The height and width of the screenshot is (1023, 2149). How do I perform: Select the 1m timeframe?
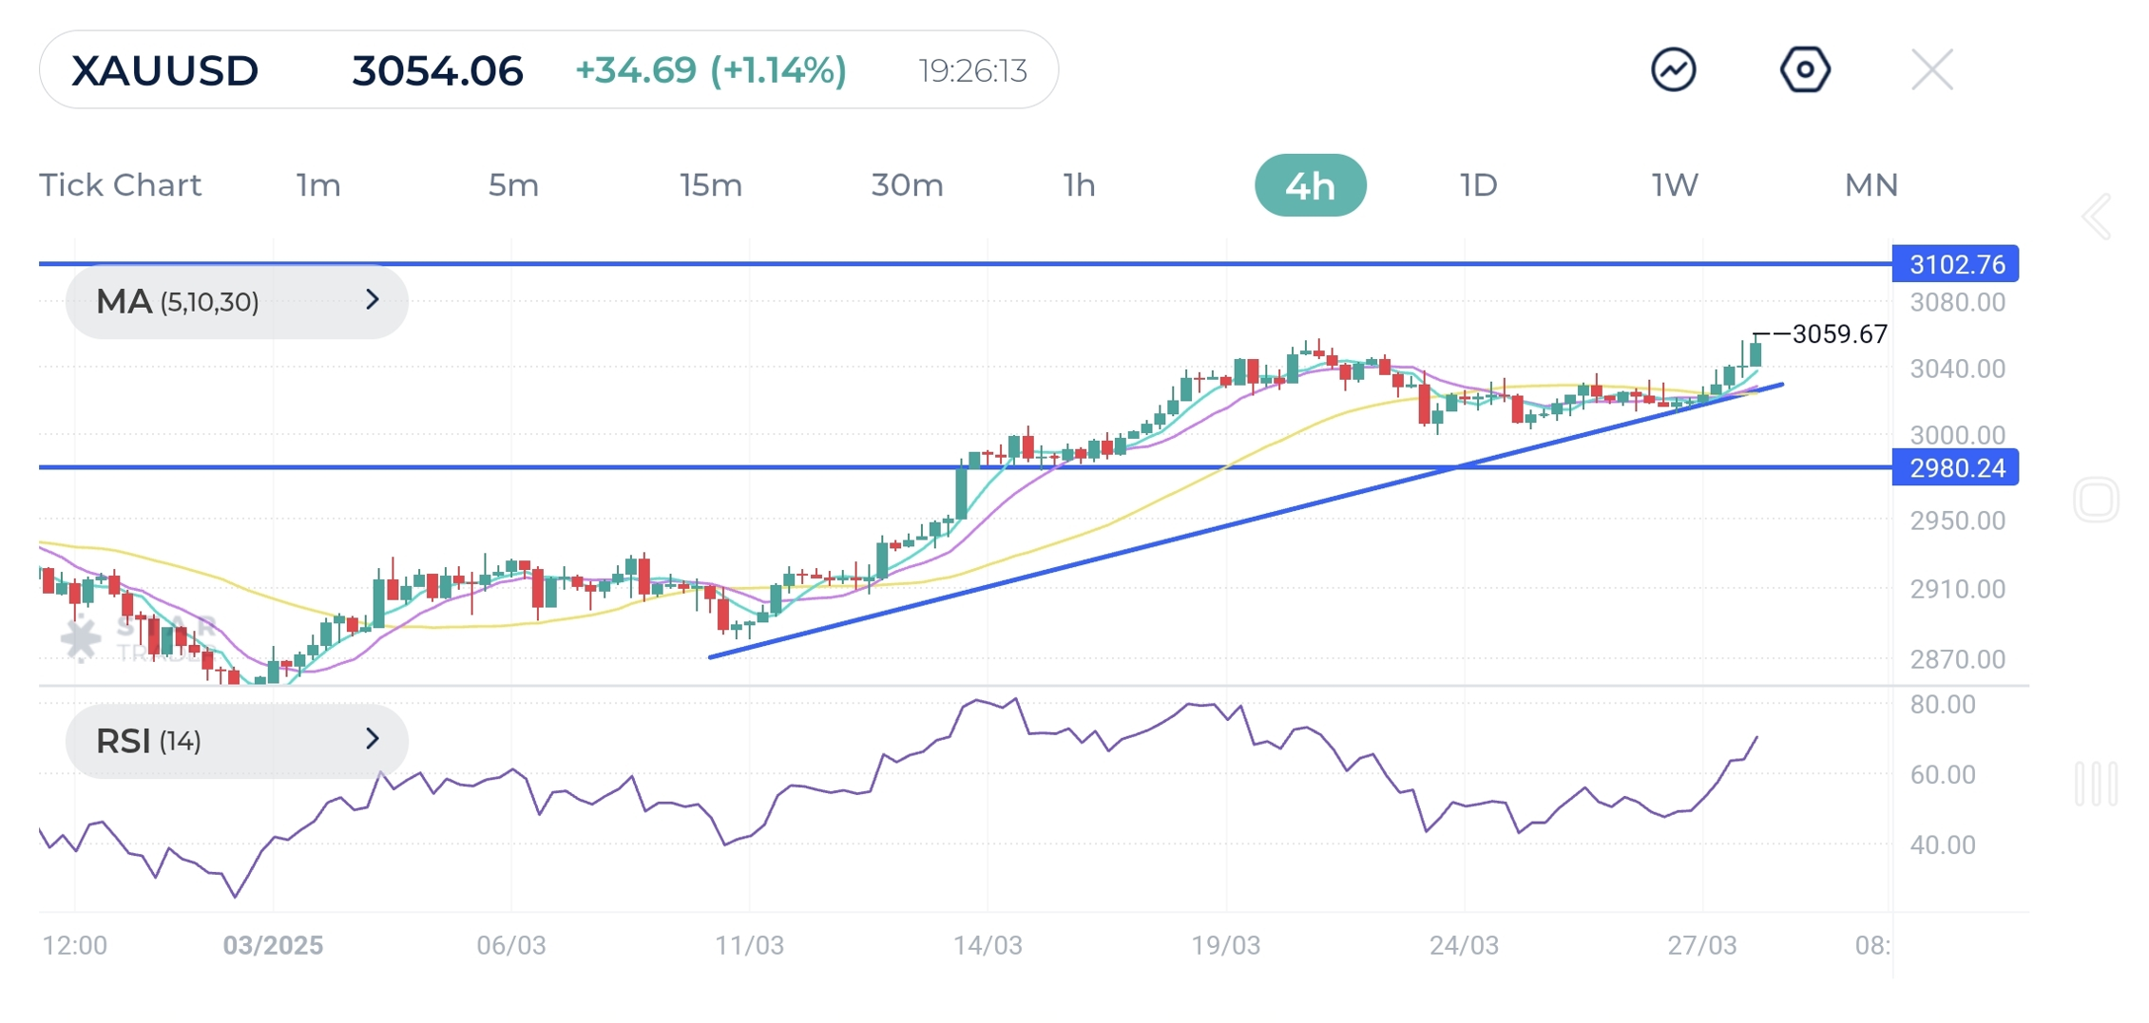click(x=318, y=185)
